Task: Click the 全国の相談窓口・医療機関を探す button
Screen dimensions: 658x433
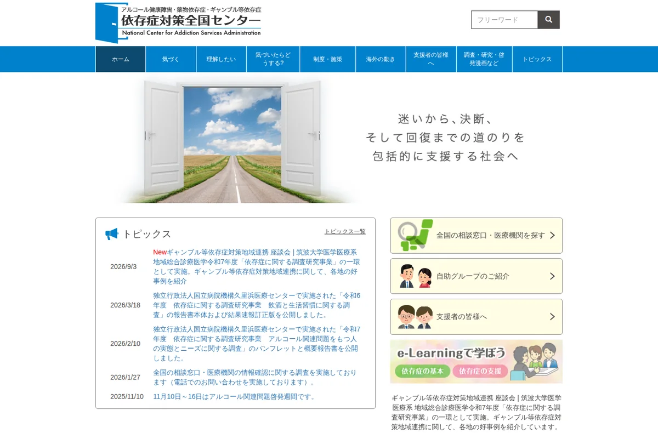Action: pyautogui.click(x=476, y=236)
